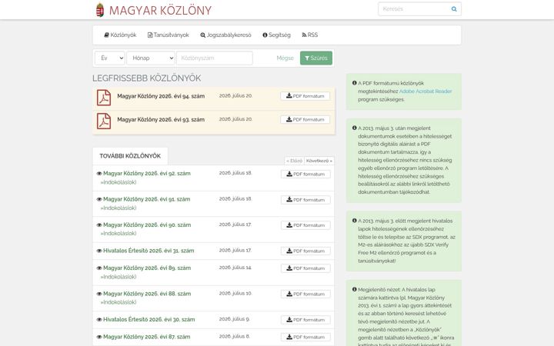
Task: Click eye icon beside Hivatalos Értesítő 31. szám
Action: click(99, 251)
